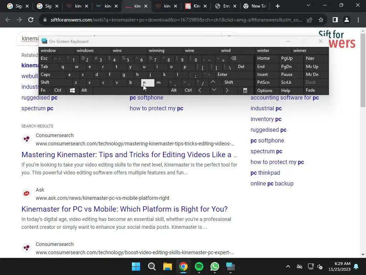Open Chrome profile menu

(347, 20)
